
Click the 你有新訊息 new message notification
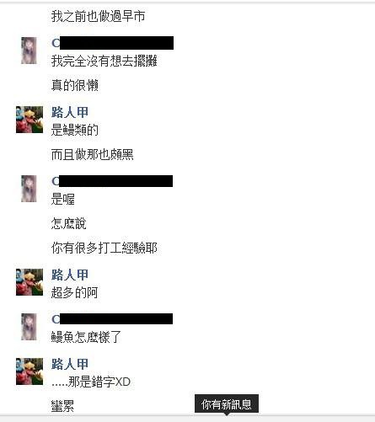pos(227,404)
